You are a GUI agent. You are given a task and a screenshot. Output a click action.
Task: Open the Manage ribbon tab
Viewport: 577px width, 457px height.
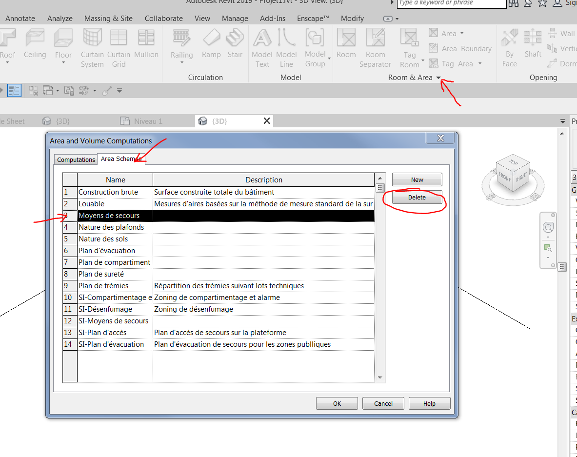[235, 19]
